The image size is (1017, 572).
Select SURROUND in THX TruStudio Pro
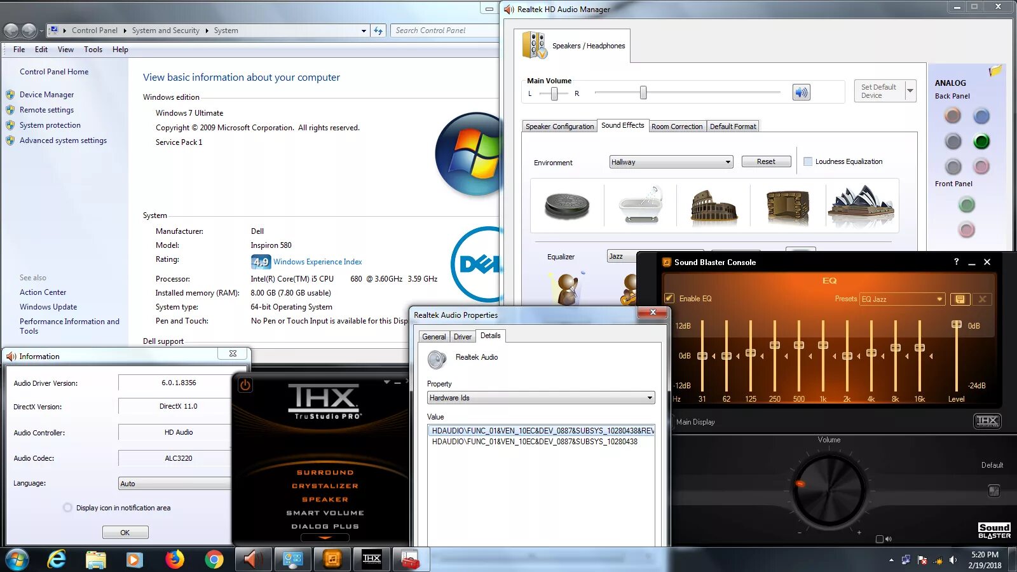pos(325,473)
